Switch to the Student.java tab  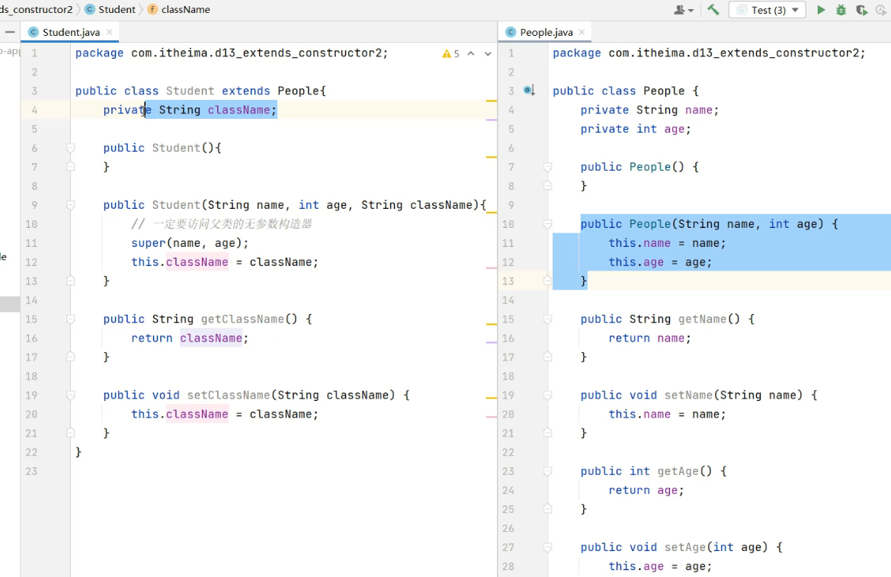70,33
